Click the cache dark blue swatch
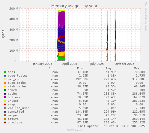The width and height of the screenshot is (149, 133). tap(5, 94)
